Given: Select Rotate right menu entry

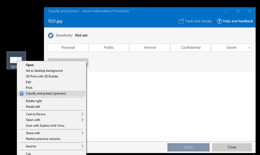Looking at the screenshot, I should pos(52,101).
